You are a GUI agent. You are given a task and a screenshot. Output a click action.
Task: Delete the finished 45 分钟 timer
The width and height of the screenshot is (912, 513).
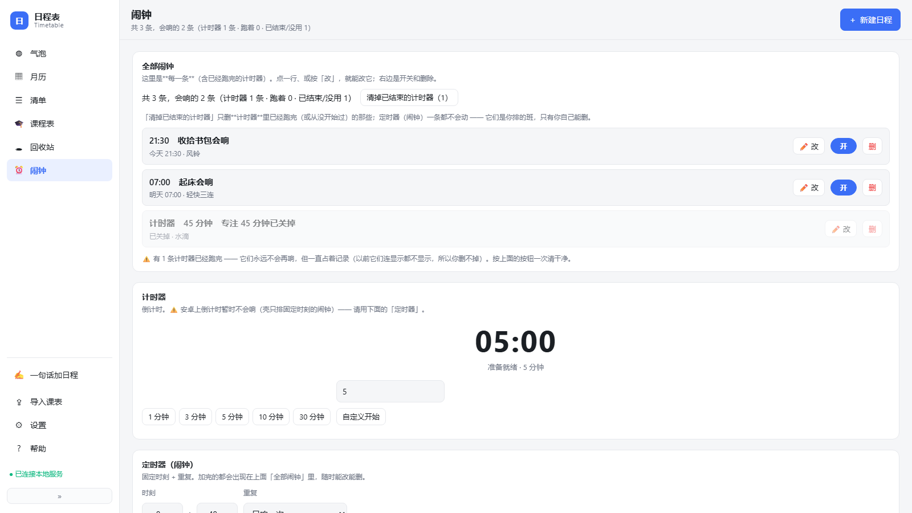[872, 229]
